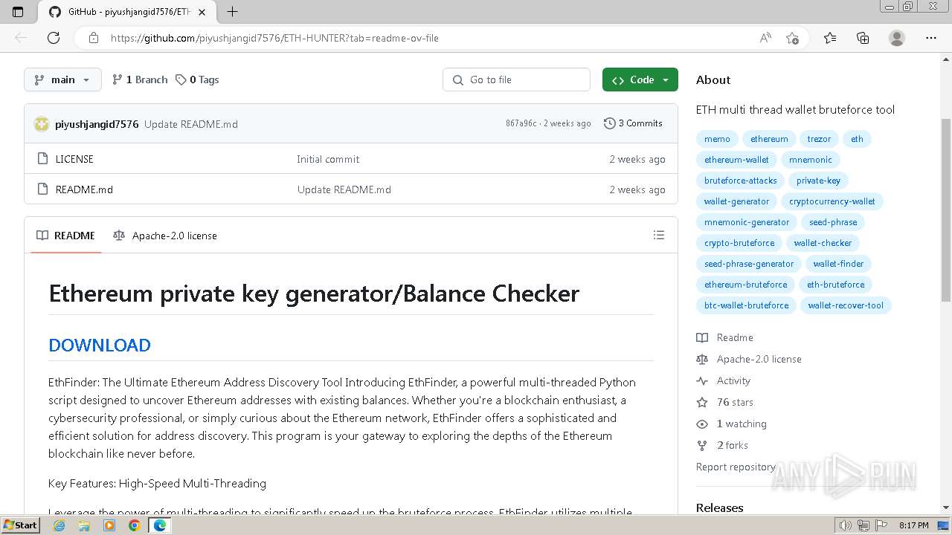View the 1 watching link
The image size is (952, 535).
pyautogui.click(x=732, y=424)
